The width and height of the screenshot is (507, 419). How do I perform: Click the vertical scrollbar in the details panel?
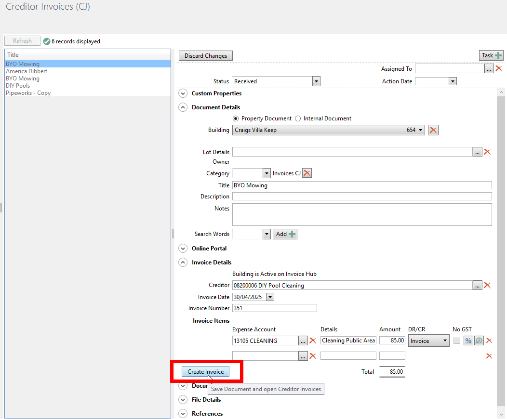[501, 241]
